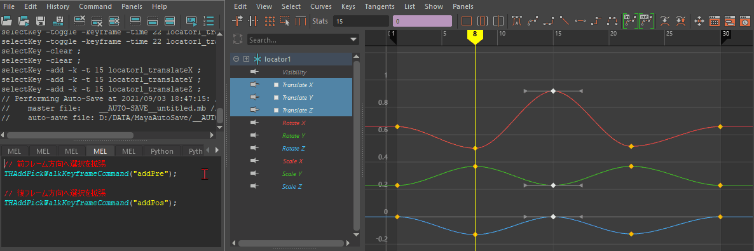The image size is (754, 251).
Task: Click the Execute script icon
Action: pyautogui.click(x=191, y=21)
